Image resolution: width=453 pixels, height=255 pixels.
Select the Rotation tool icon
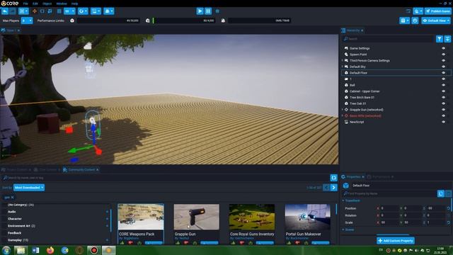pos(42,11)
